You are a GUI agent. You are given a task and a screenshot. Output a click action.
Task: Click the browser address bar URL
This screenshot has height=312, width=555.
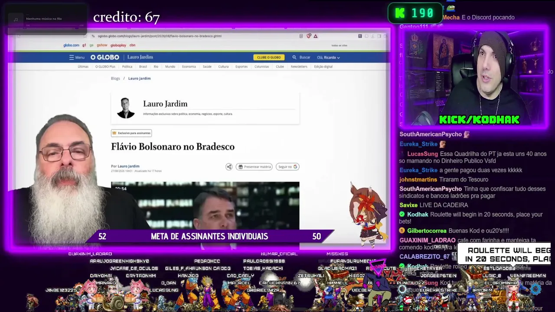pyautogui.click(x=160, y=36)
